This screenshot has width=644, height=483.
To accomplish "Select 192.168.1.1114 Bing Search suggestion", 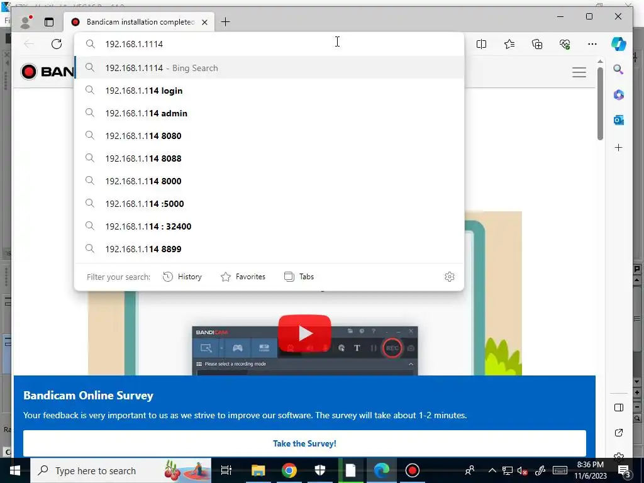I will tap(269, 68).
